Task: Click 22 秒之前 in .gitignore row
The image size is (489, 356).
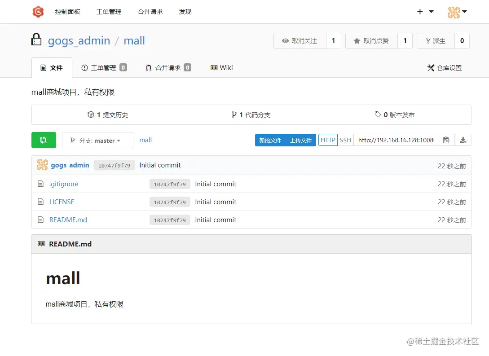Action: click(x=452, y=184)
